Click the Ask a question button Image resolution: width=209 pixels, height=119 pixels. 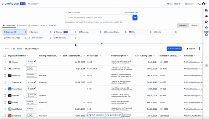(x=97, y=115)
